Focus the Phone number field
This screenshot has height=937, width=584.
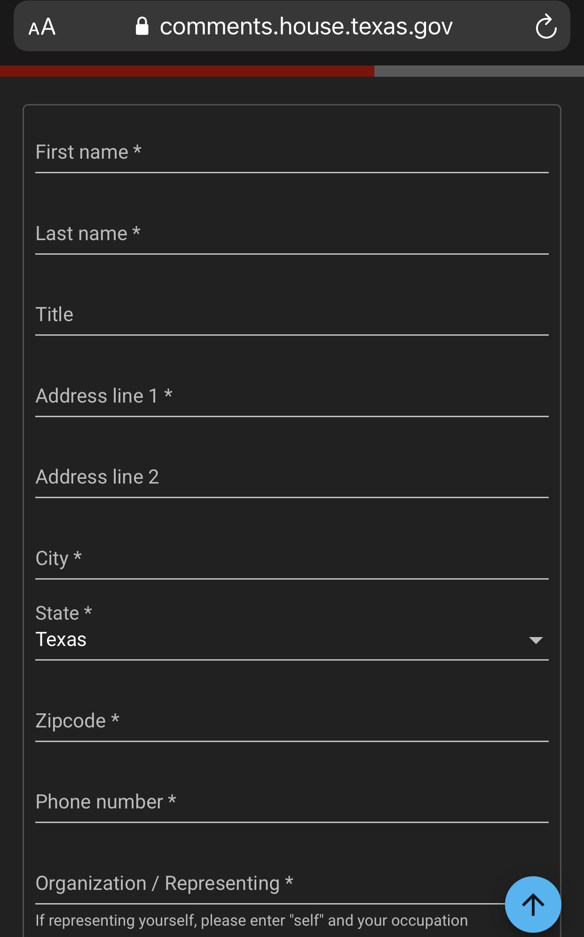(x=292, y=802)
